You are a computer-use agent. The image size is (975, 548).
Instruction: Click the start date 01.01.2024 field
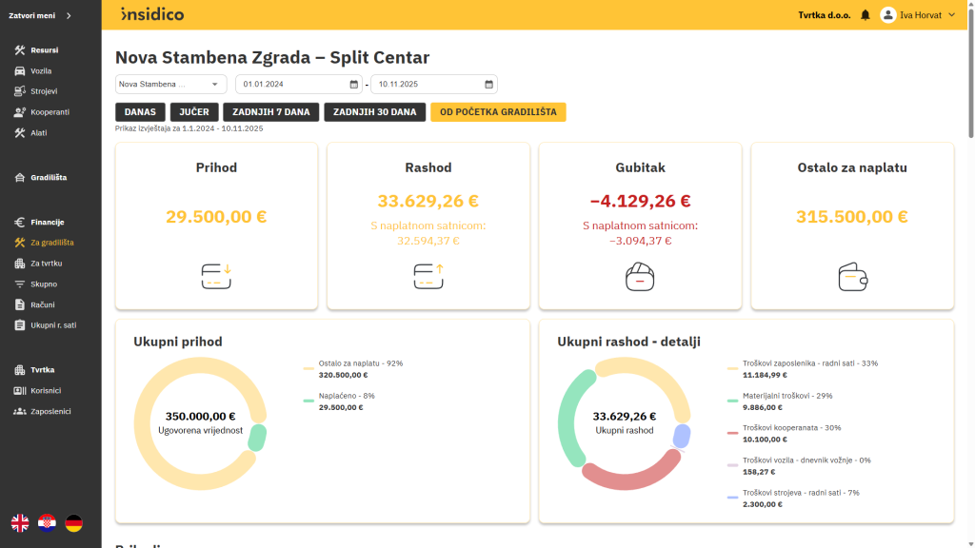tap(290, 84)
